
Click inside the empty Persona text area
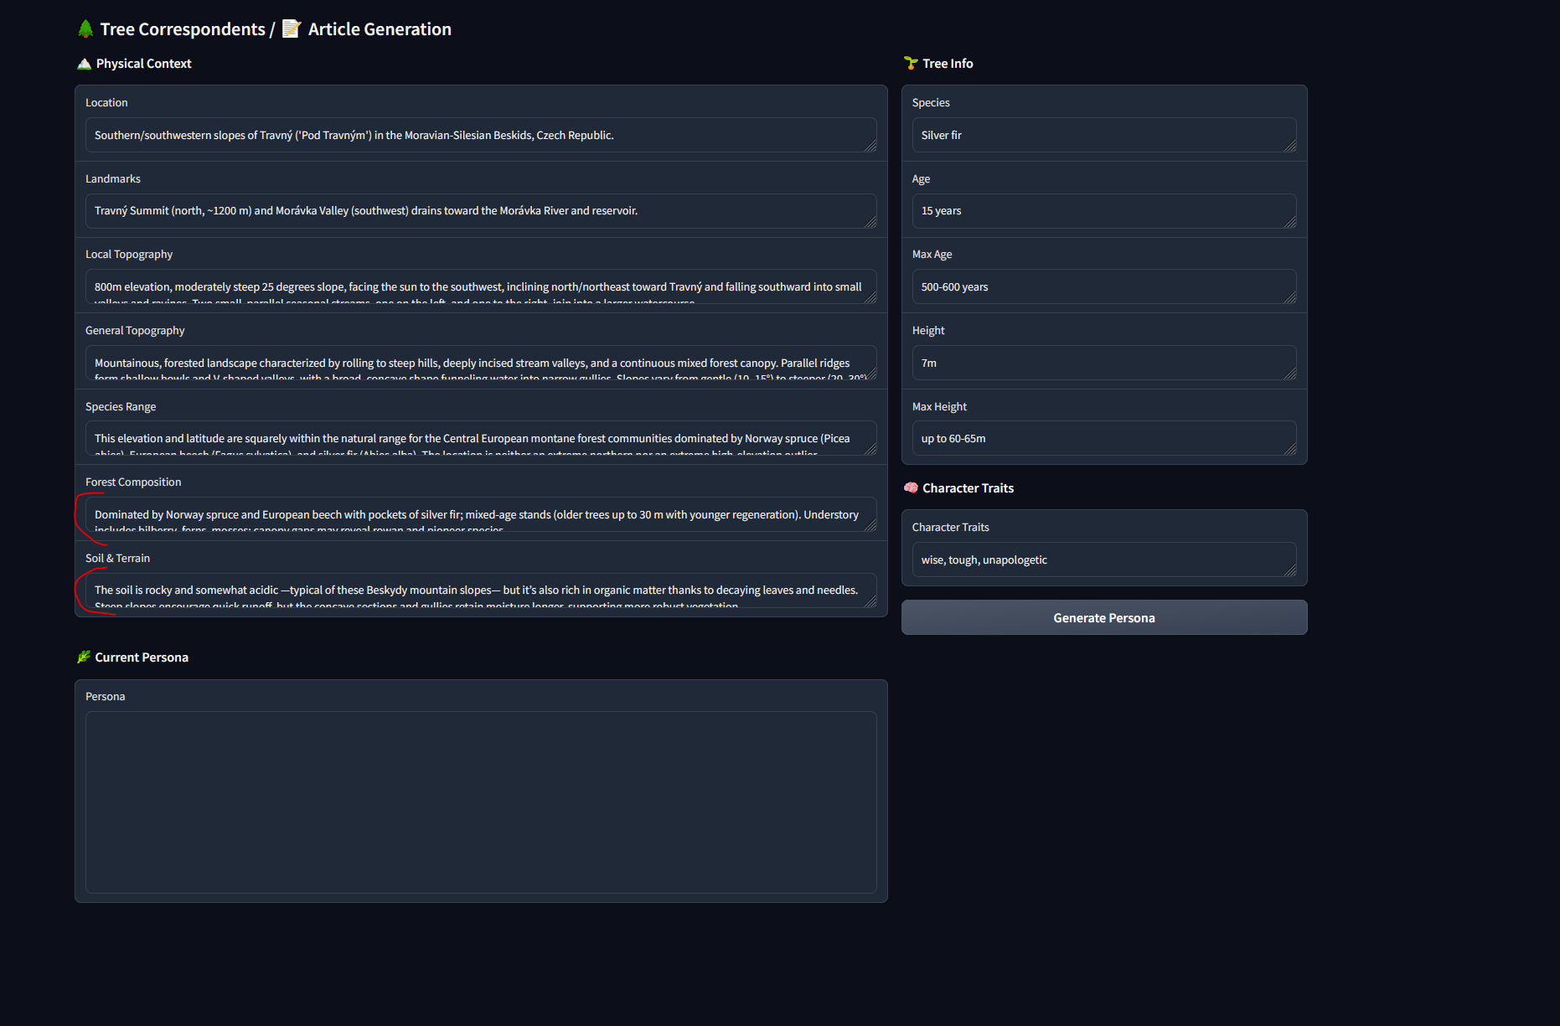(x=481, y=802)
